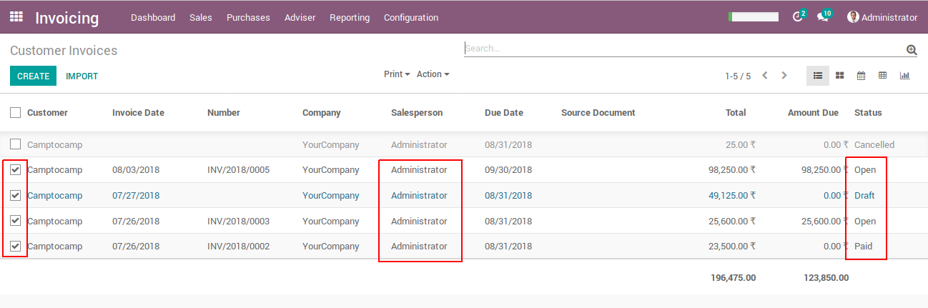This screenshot has height=308, width=928.
Task: Expand the Print dropdown
Action: (397, 74)
